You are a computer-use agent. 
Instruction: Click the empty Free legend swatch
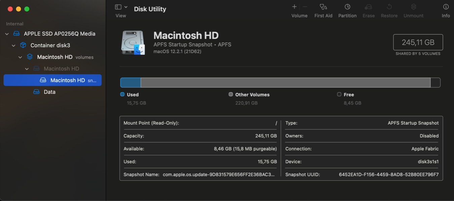click(x=339, y=94)
